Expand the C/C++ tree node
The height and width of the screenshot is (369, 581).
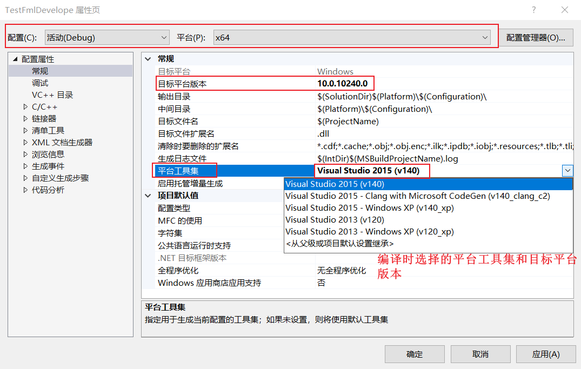pos(25,106)
